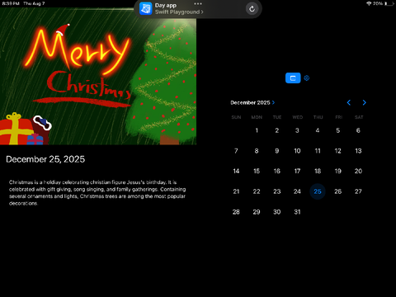Click the Day app title
Image resolution: width=396 pixels, height=297 pixels.
[166, 5]
